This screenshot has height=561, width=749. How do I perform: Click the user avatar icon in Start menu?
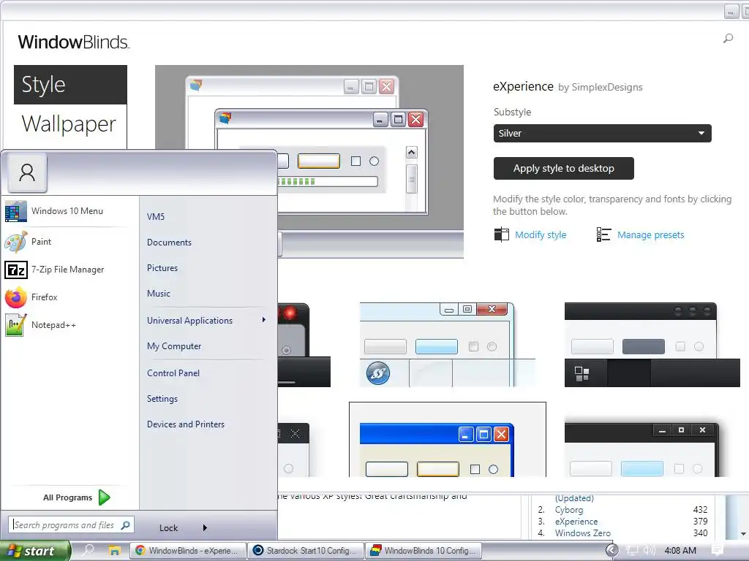[x=27, y=172]
